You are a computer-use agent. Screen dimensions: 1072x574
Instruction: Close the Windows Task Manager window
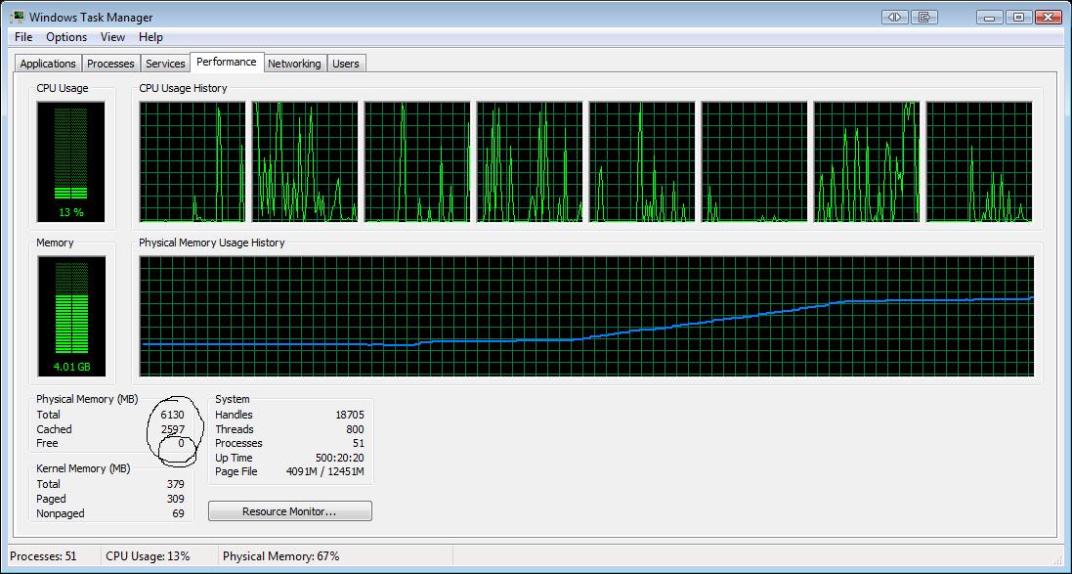click(1049, 17)
